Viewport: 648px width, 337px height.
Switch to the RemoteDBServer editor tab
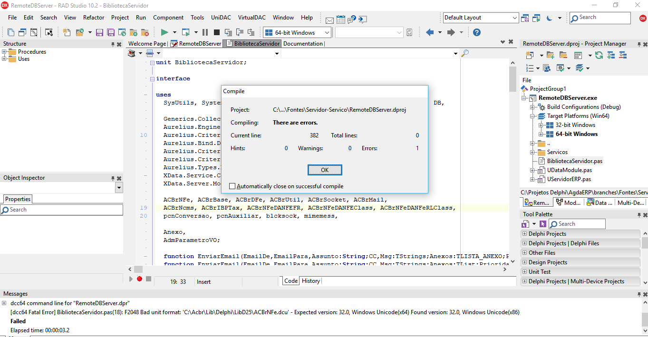point(196,43)
